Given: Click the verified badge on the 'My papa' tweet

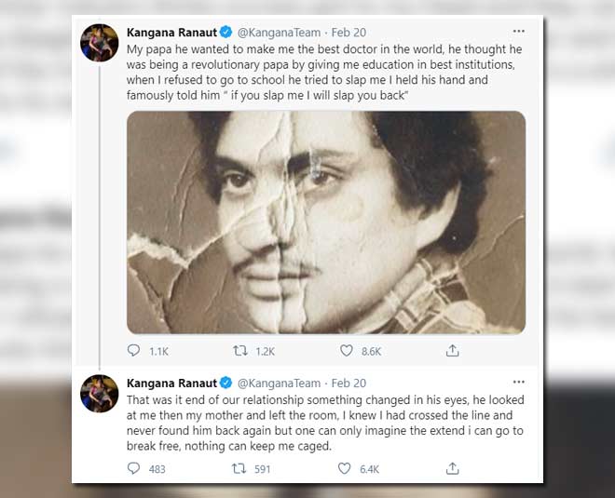Looking at the screenshot, I should [225, 32].
